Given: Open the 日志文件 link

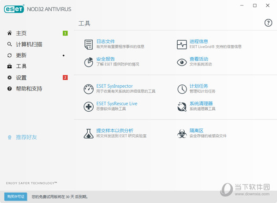Looking at the screenshot, I should [105, 42].
